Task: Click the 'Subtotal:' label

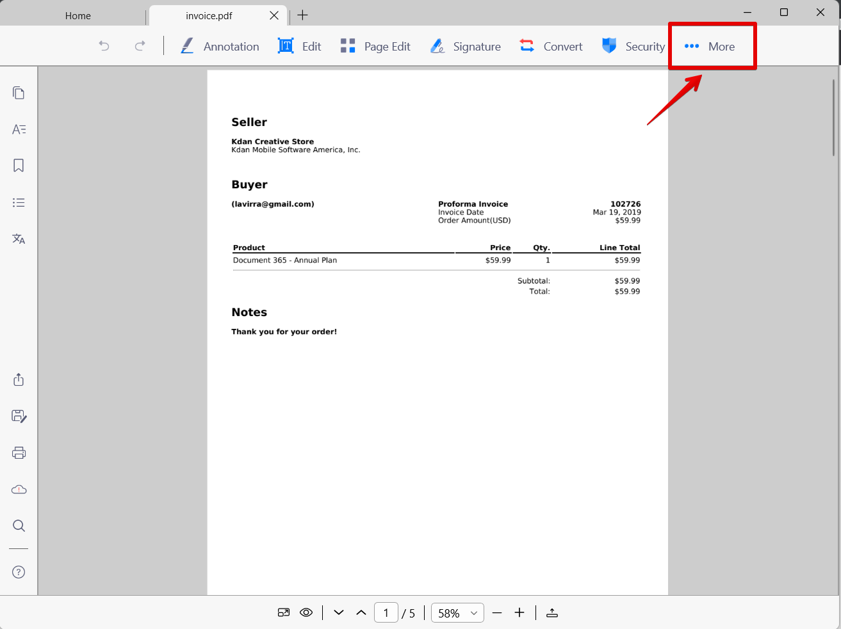Action: click(x=534, y=281)
